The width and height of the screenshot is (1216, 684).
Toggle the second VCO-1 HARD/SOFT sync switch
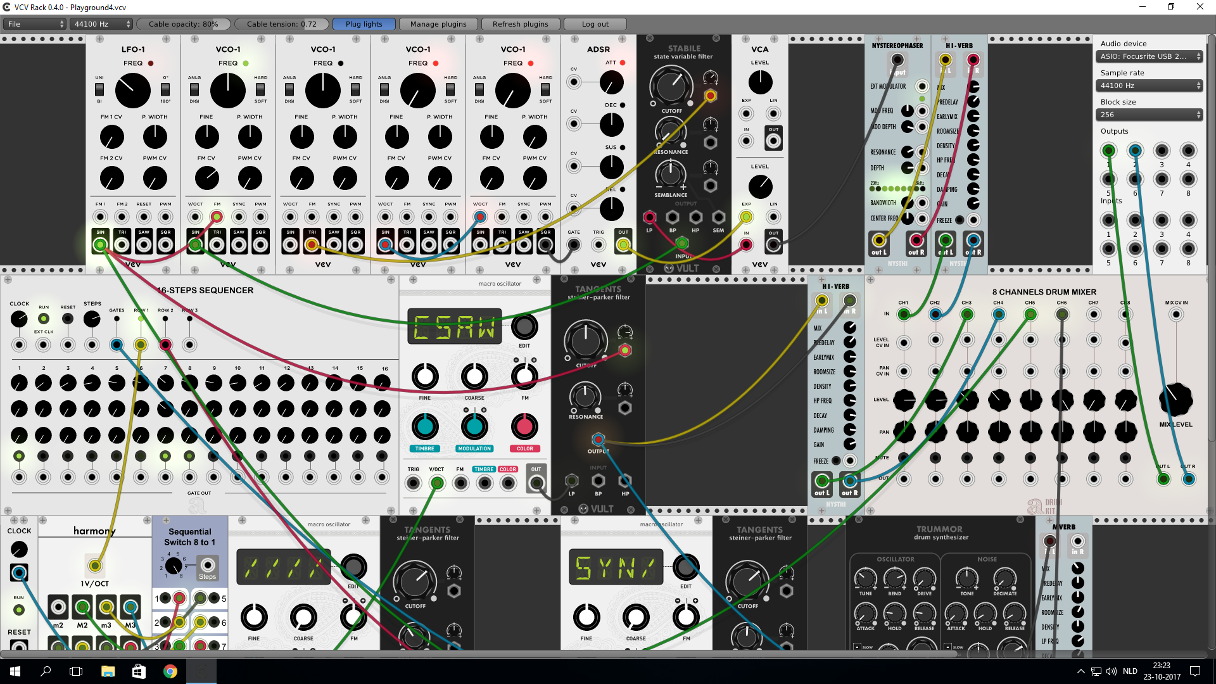click(355, 89)
